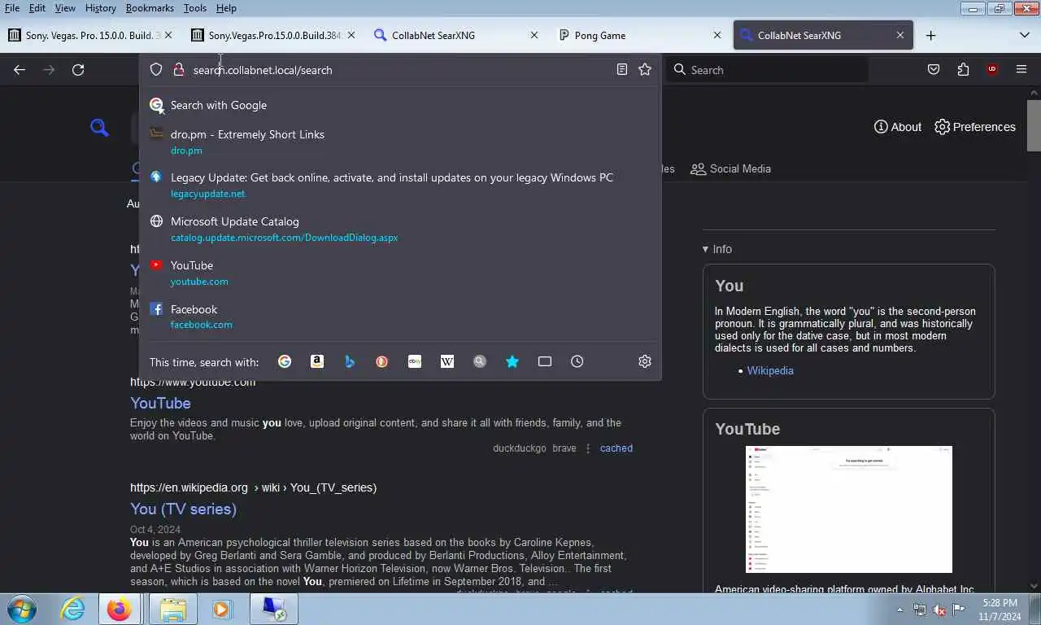
Task: Open the About link
Action: click(x=898, y=127)
